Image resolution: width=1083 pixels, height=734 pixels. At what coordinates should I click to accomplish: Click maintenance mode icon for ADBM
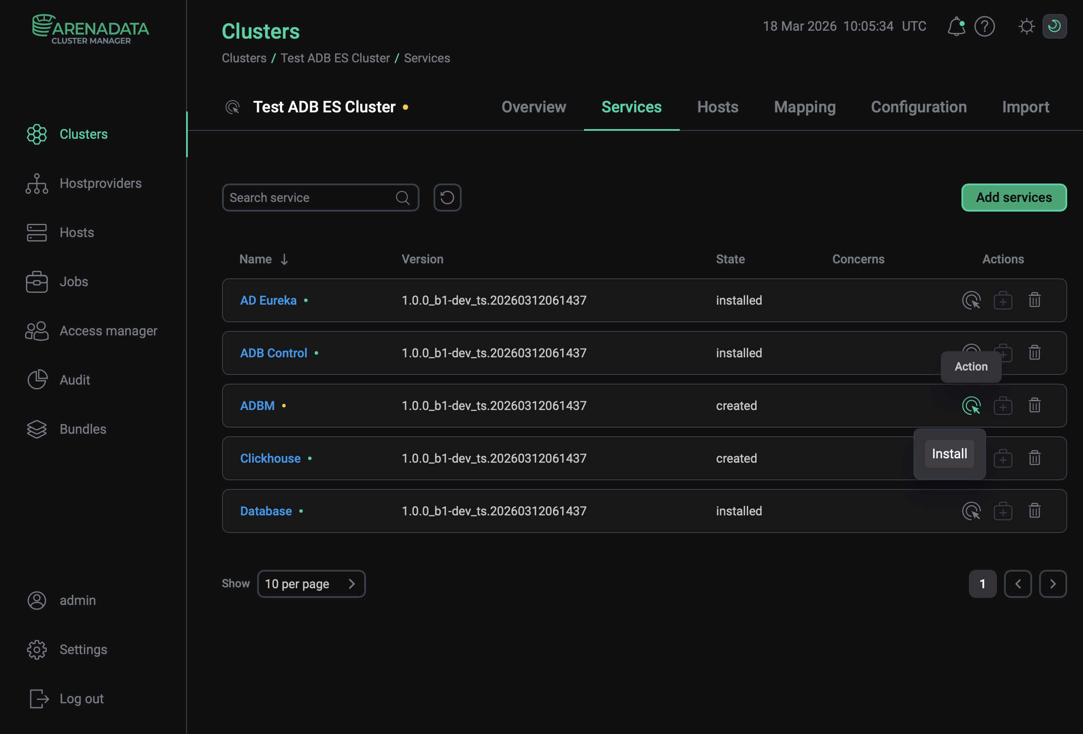pos(1002,406)
